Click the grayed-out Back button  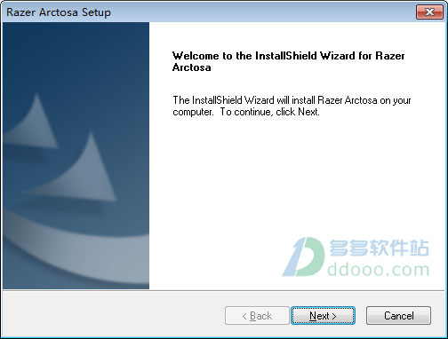click(257, 316)
